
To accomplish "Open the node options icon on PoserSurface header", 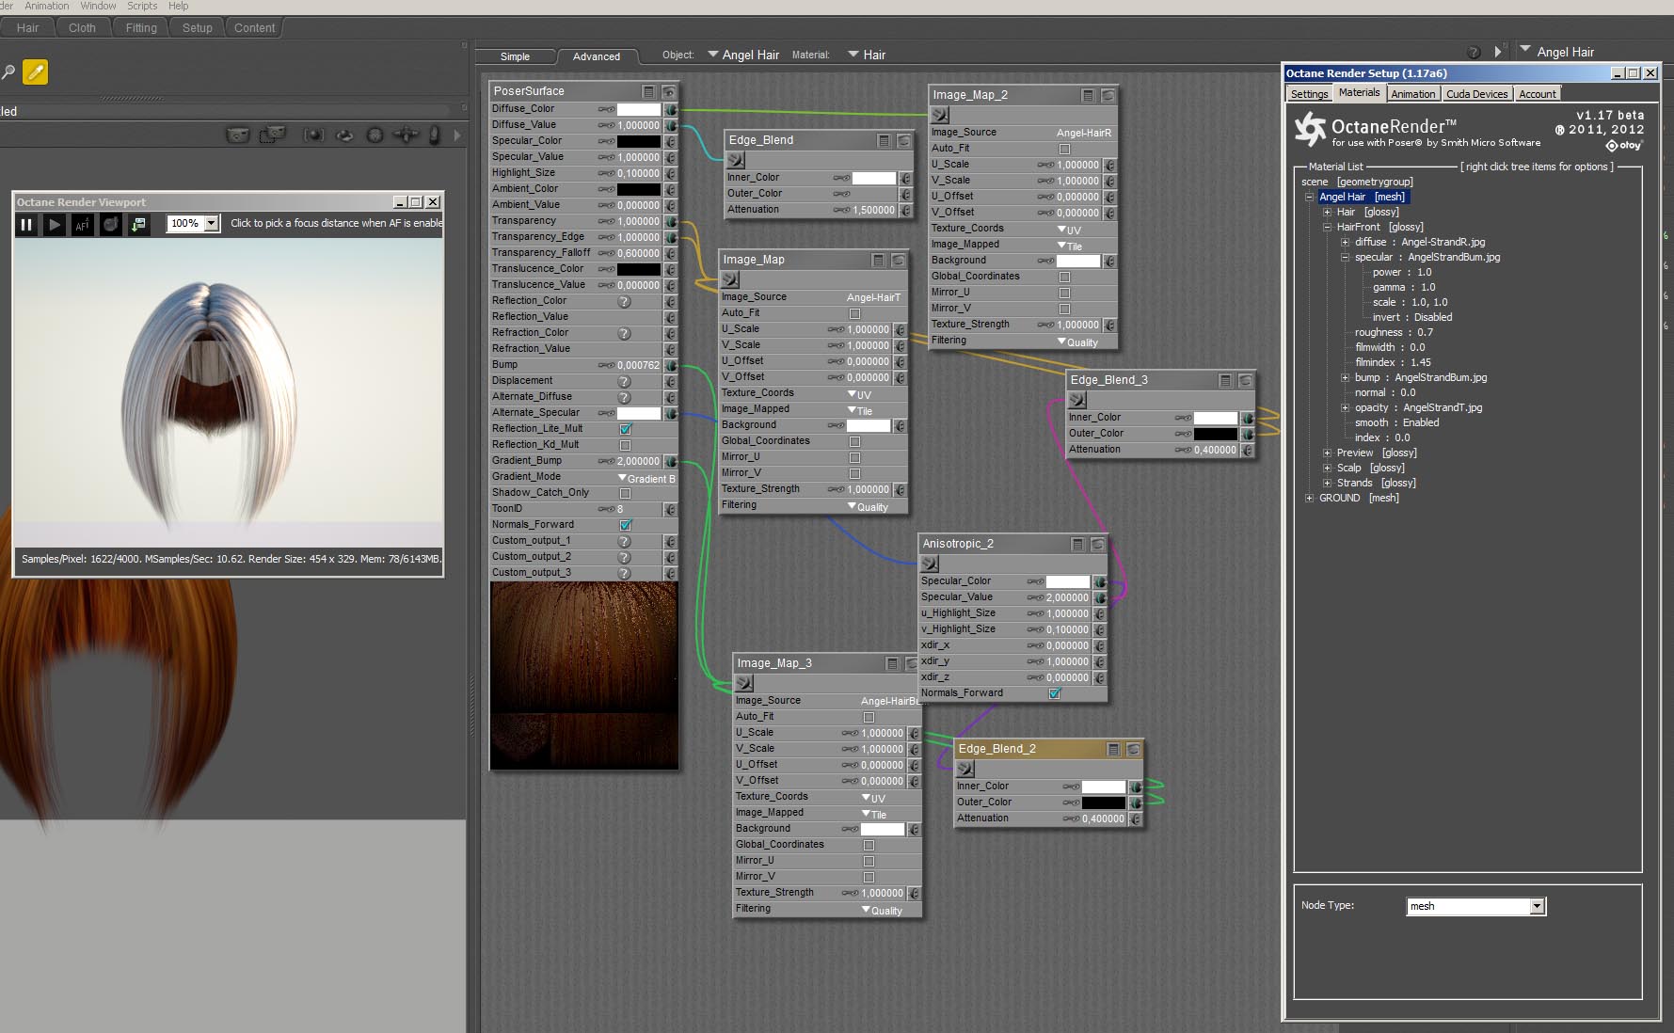I will tap(648, 91).
